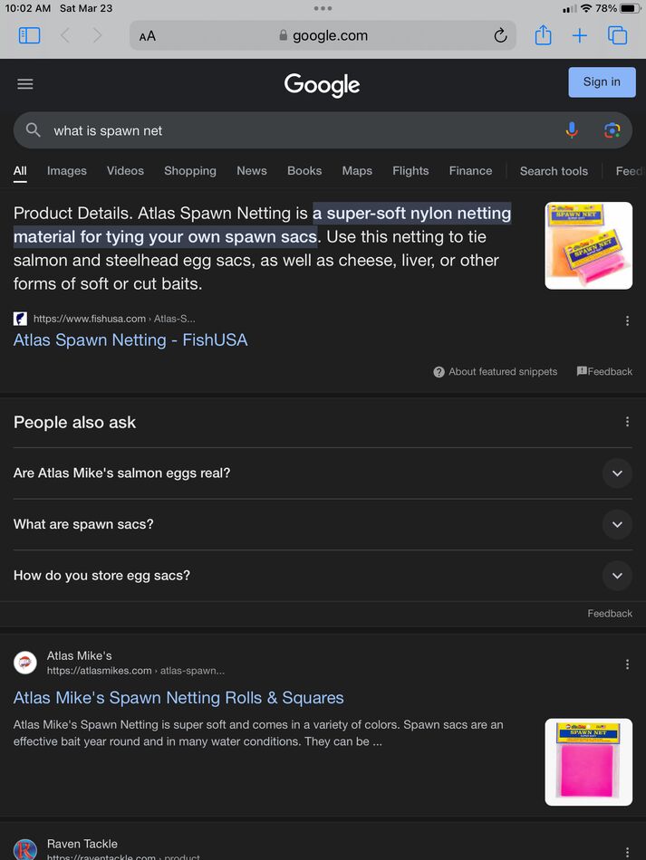646x860 pixels.
Task: Open a new tab with plus icon
Action: [x=580, y=35]
